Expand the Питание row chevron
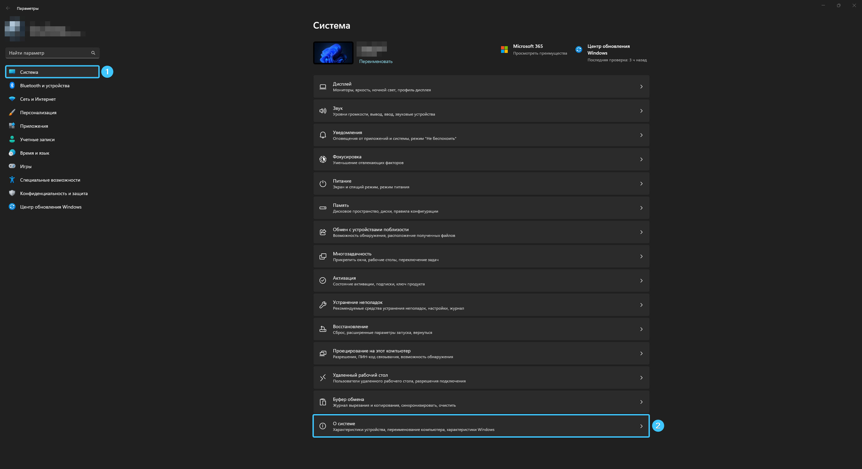Screen dimensions: 862x469 641,184
